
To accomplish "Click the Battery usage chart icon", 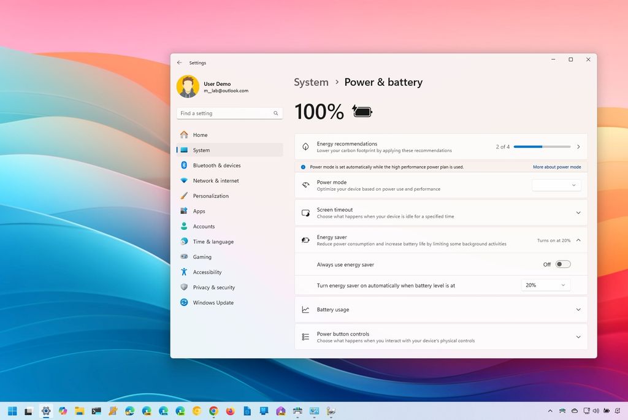I will click(305, 310).
